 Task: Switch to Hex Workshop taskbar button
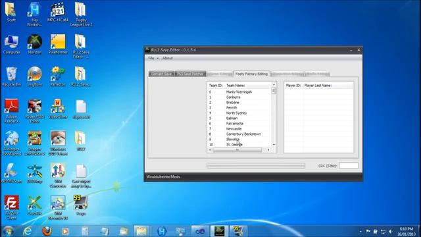[x=161, y=231]
